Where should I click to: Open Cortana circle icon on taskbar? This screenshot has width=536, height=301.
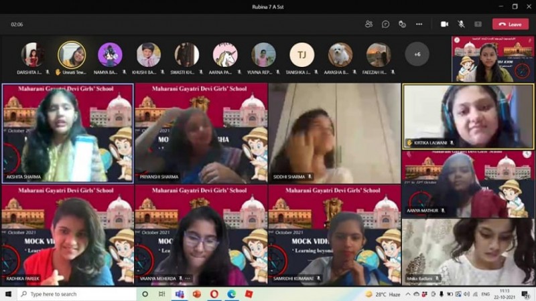tap(145, 294)
